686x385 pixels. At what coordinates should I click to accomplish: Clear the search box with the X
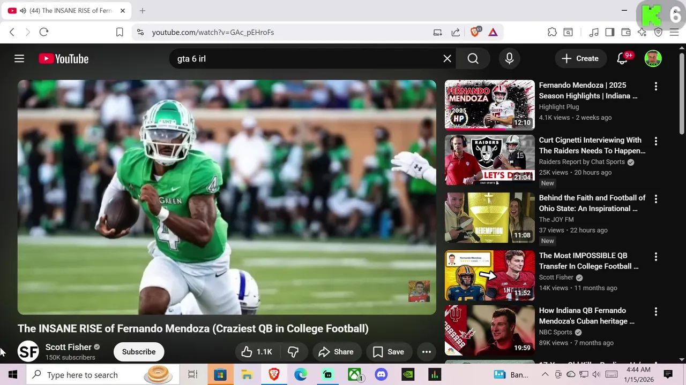point(447,59)
